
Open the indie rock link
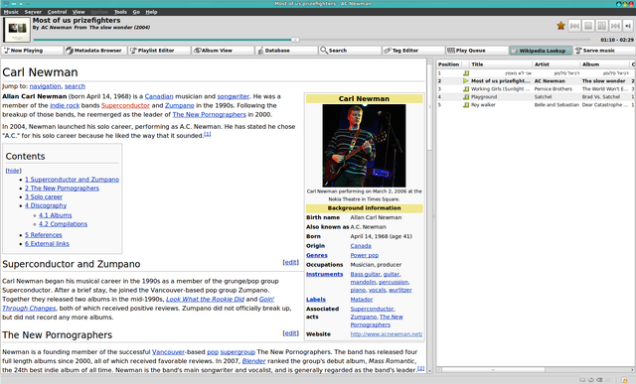coord(65,105)
